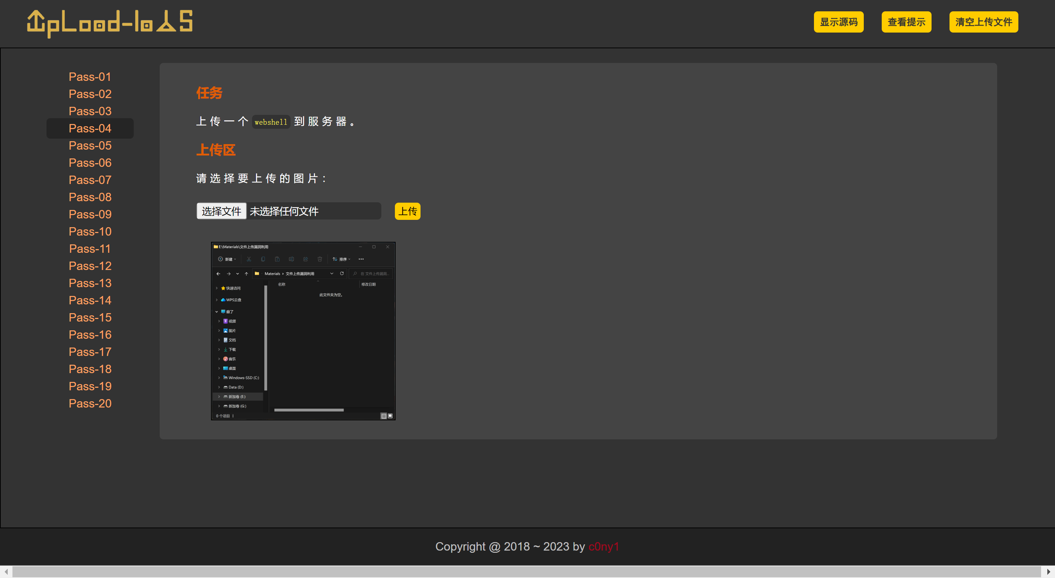Toggle the details view icon in Explorer status bar

click(x=383, y=416)
